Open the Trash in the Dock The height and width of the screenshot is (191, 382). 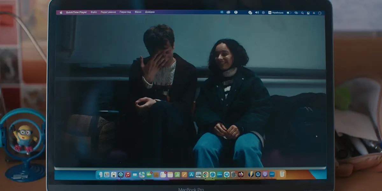click(x=282, y=174)
